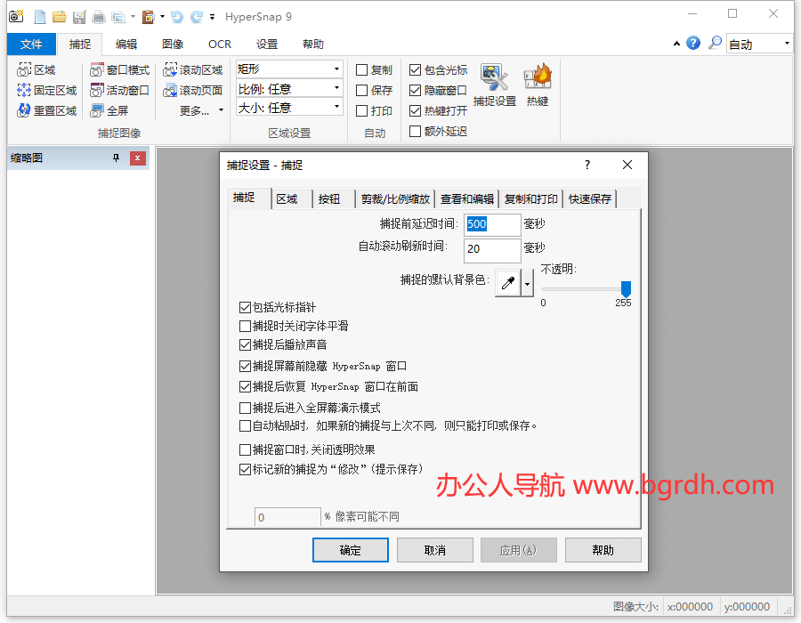Select 滚动区域 scrolling capture

tap(194, 69)
